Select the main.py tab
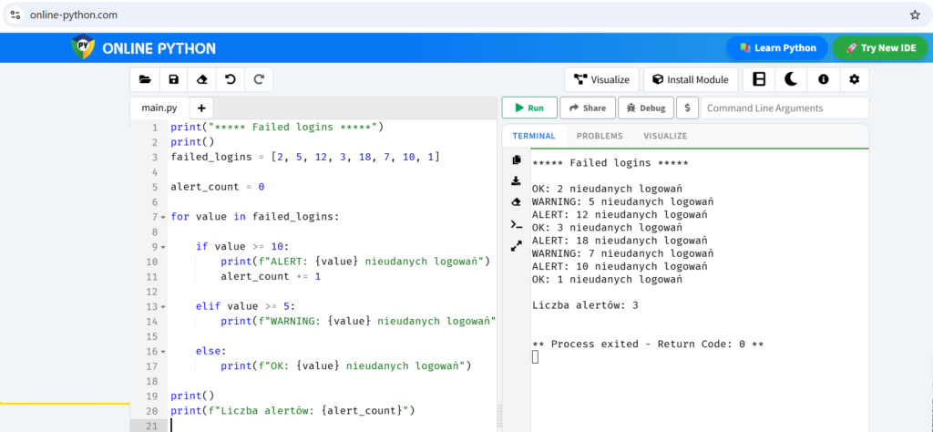Screen dimensions: 933x432 [159, 108]
